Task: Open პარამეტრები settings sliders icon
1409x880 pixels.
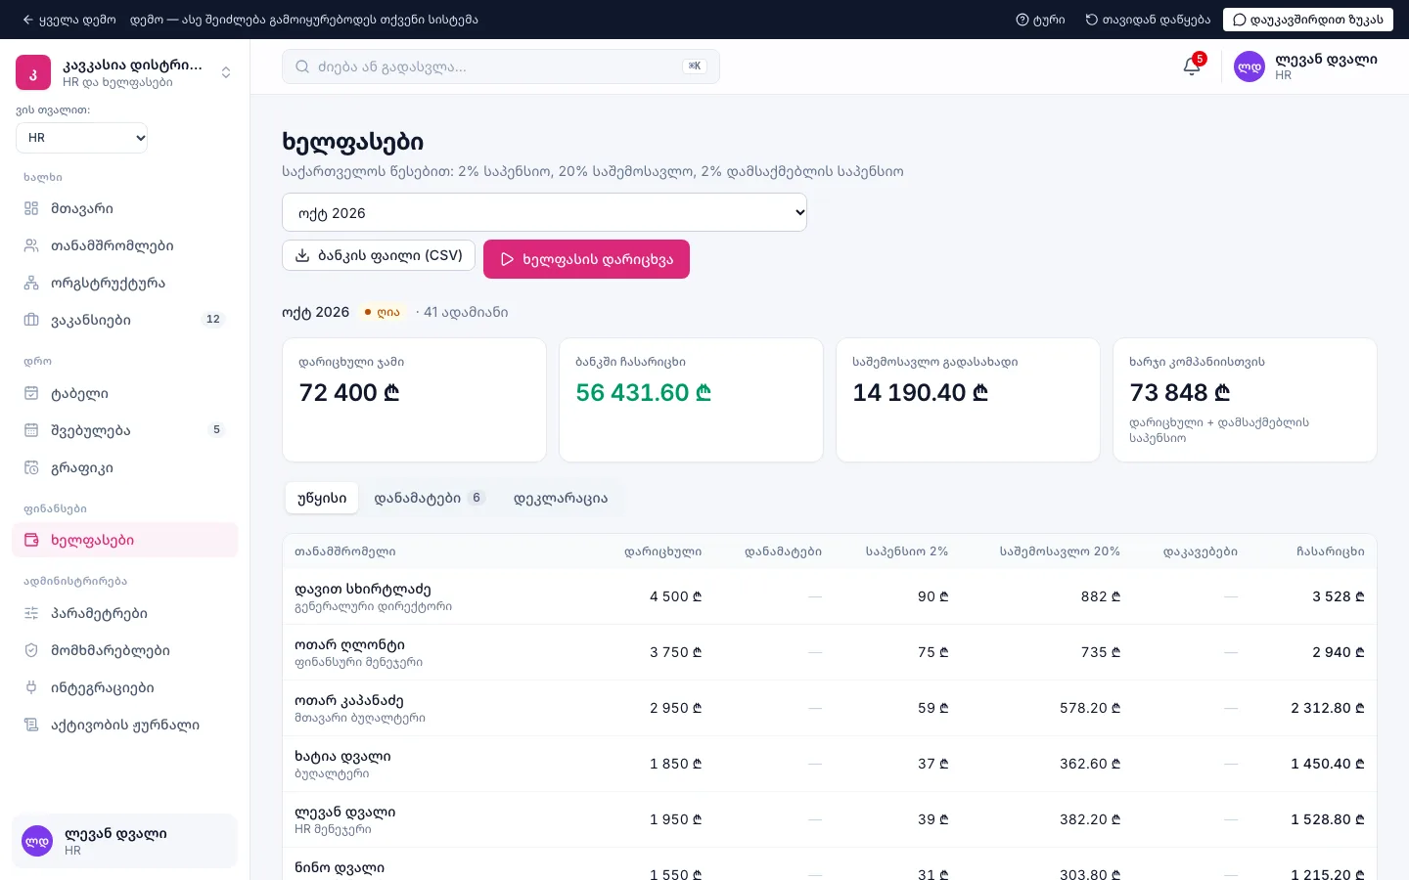Action: [31, 613]
